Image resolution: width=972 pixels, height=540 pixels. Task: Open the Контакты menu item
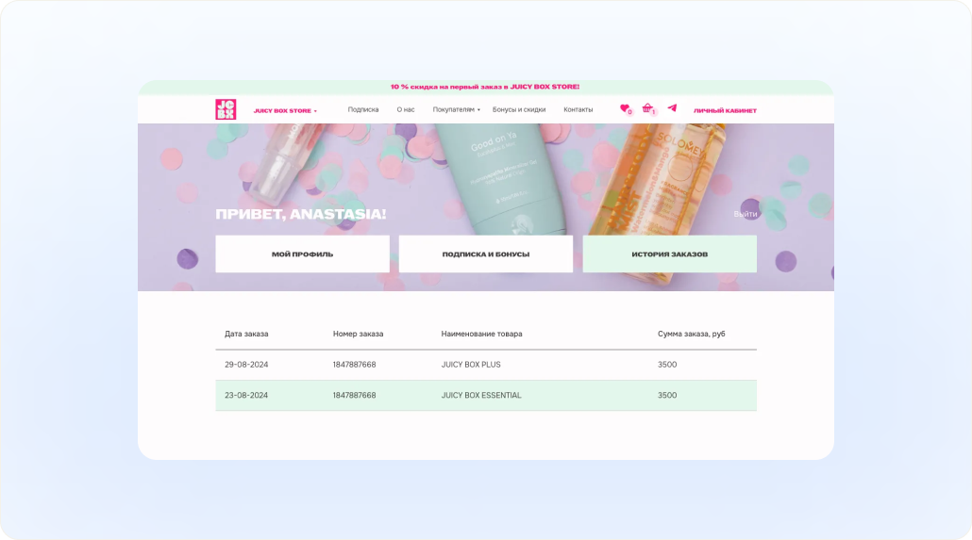tap(578, 109)
